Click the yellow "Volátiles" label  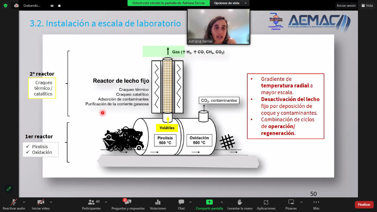pyautogui.click(x=167, y=128)
